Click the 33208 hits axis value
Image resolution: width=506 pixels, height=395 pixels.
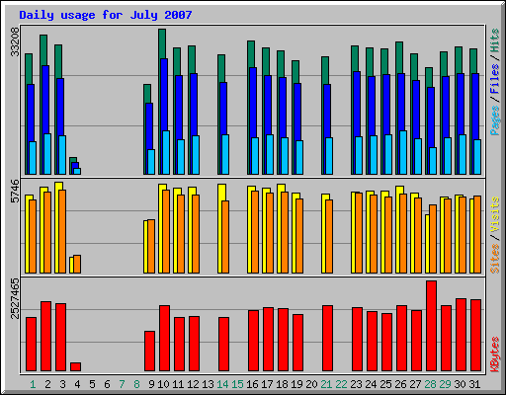point(15,42)
